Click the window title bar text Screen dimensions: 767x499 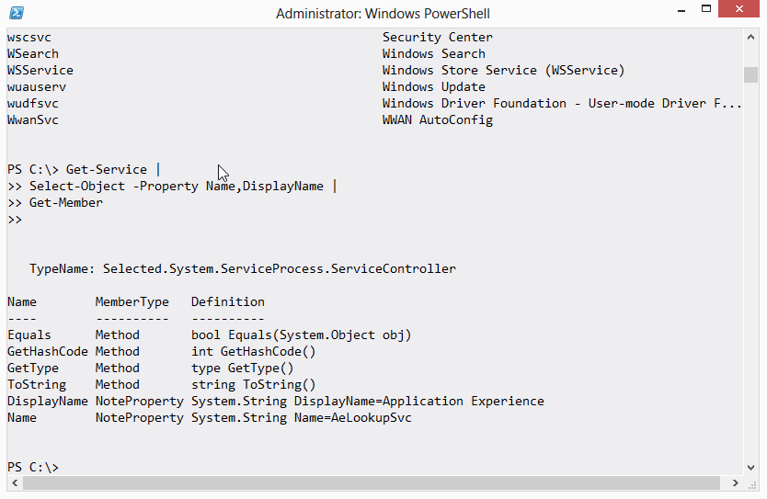pos(383,14)
